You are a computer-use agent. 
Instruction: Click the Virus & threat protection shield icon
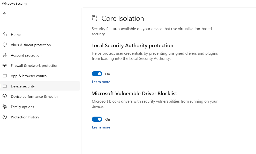pyautogui.click(x=5, y=45)
